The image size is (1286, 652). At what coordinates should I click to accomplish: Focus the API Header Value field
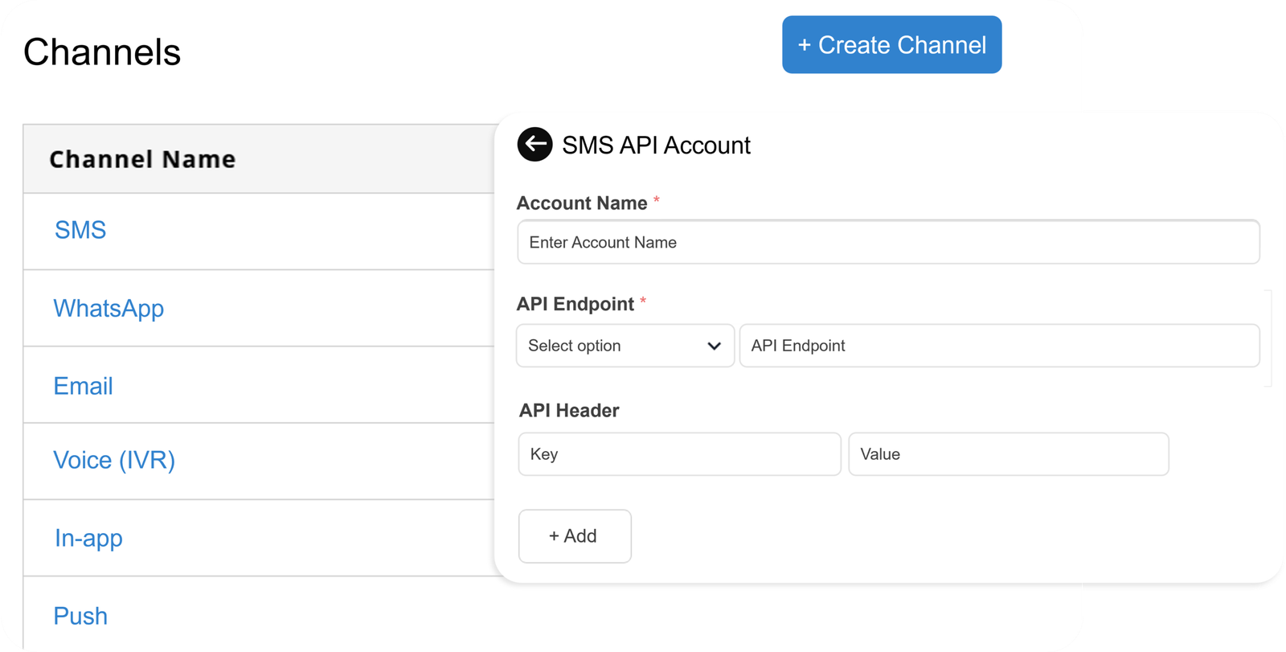(x=1008, y=454)
